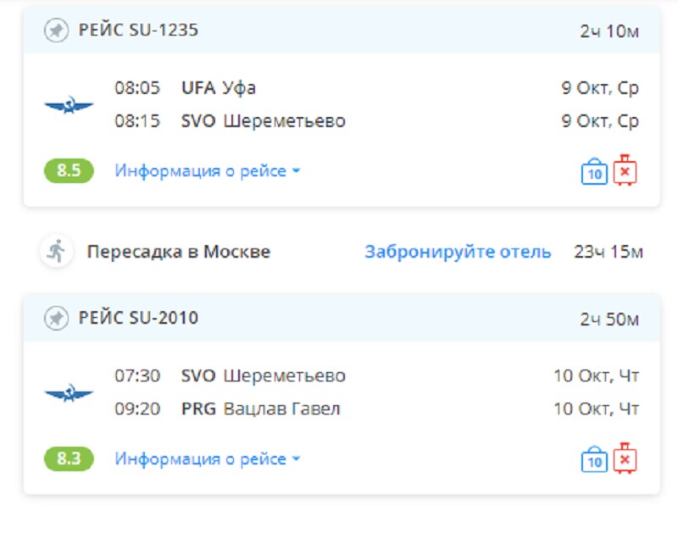Click the PRG Вацлав Гавел arrival airport
Screen dimensions: 678x540
260,409
